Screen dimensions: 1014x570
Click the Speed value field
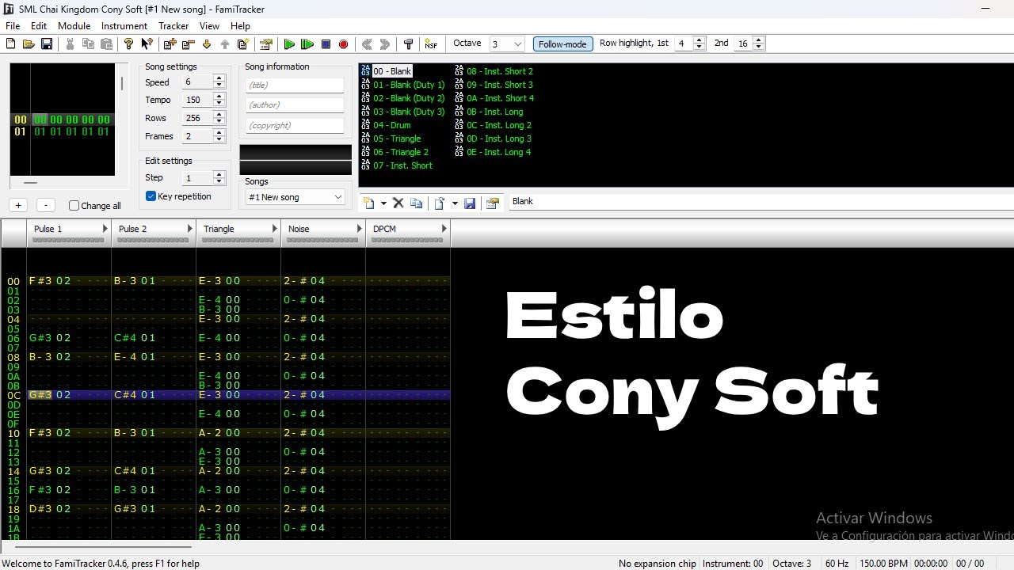pos(197,82)
